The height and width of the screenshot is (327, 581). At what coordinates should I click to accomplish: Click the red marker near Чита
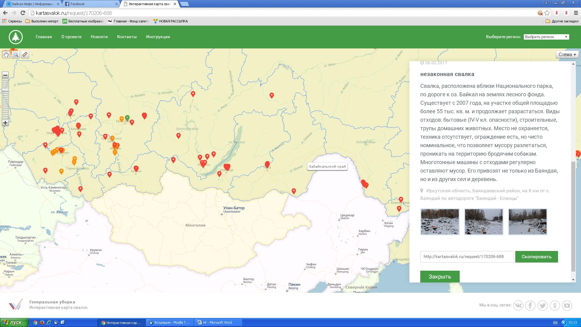267,164
